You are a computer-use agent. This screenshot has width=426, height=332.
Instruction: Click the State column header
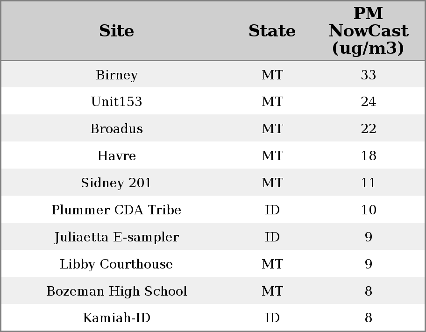(x=272, y=31)
